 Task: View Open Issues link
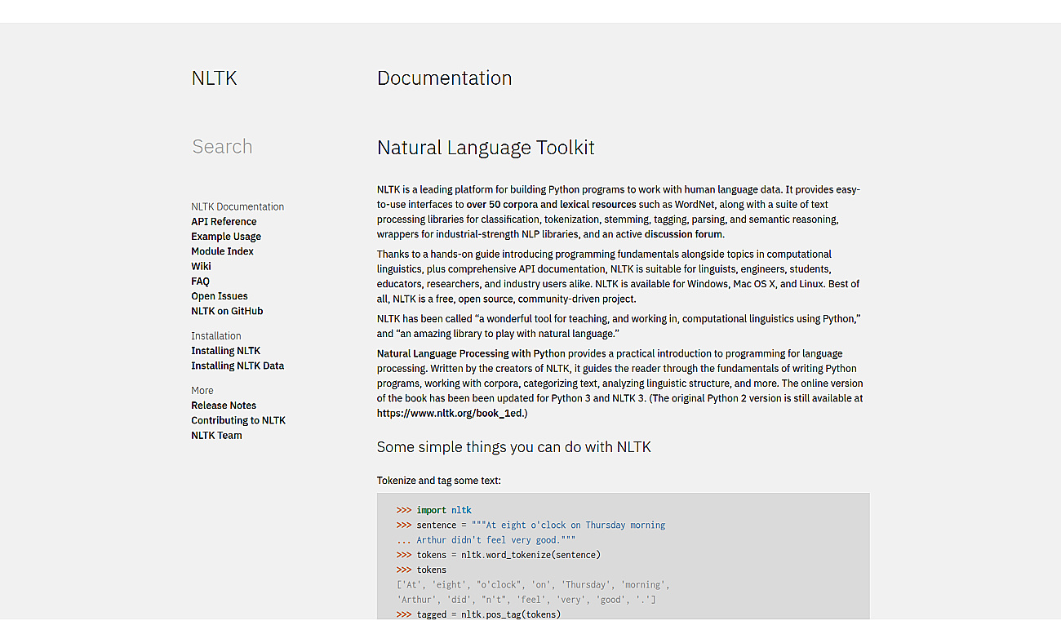coord(220,296)
